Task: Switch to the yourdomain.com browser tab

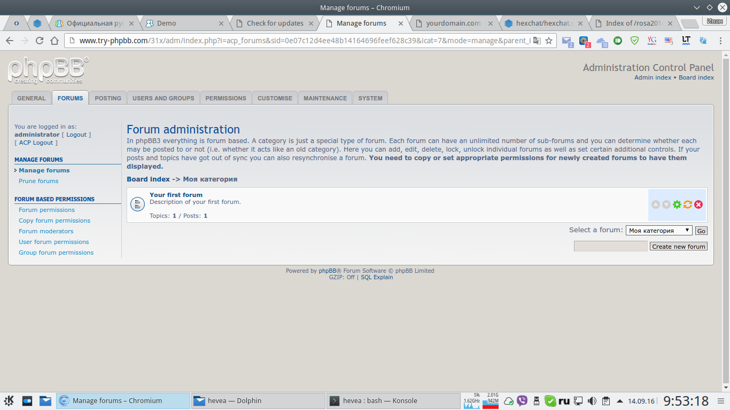Action: (454, 23)
